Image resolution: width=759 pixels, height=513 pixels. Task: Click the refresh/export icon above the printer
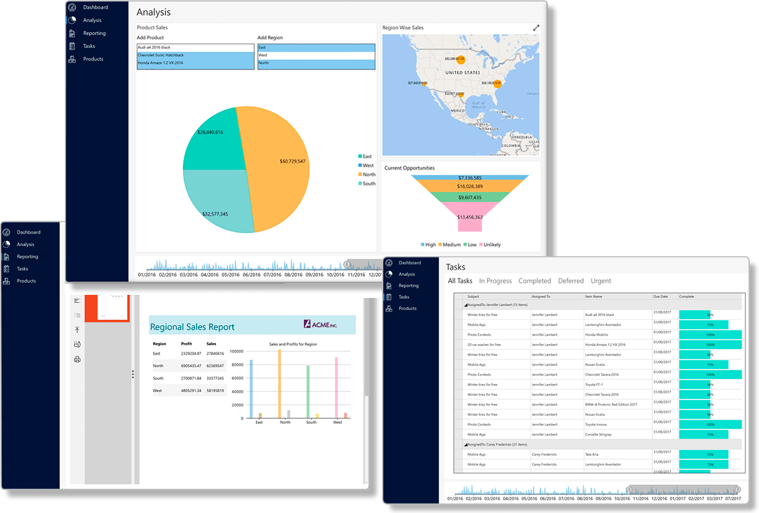pyautogui.click(x=77, y=344)
